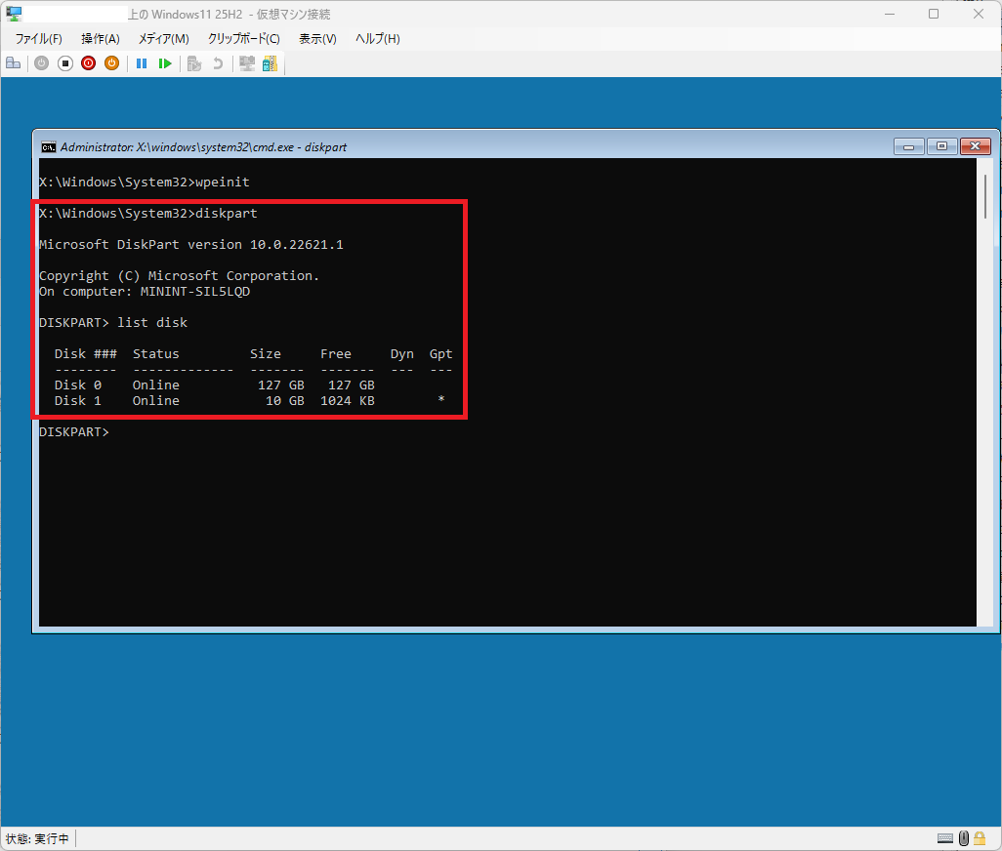Screen dimensions: 1002x851
Task: Create a checkpoint using the toolbar icon
Action: [x=194, y=63]
